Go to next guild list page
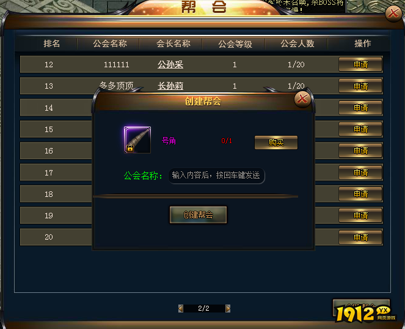 click(x=228, y=308)
